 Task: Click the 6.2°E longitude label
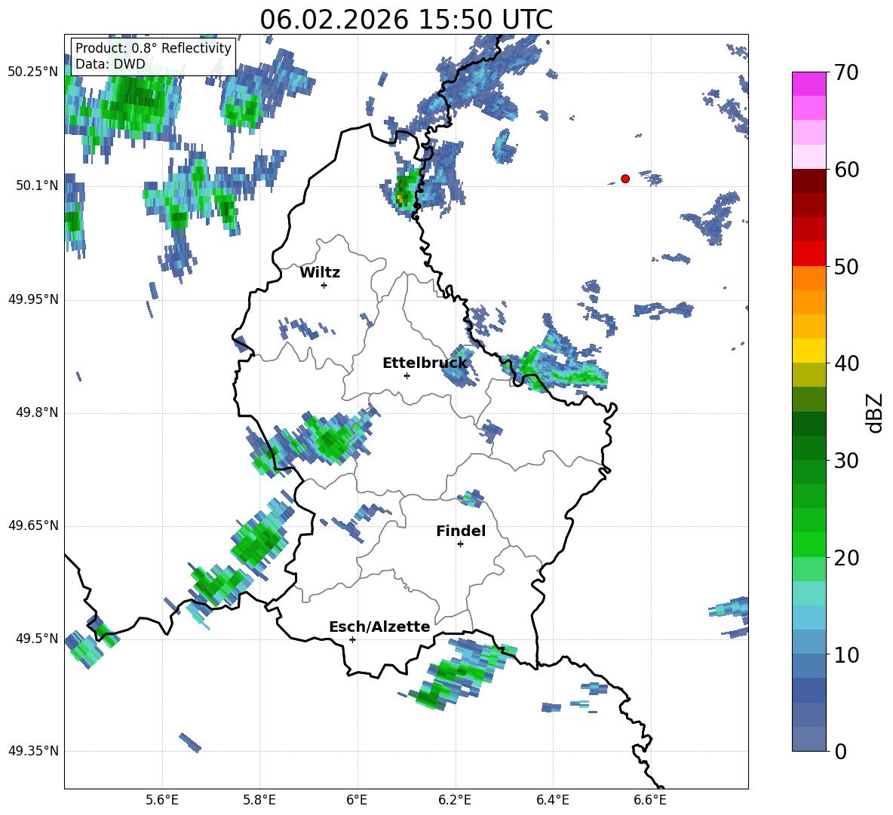[455, 800]
